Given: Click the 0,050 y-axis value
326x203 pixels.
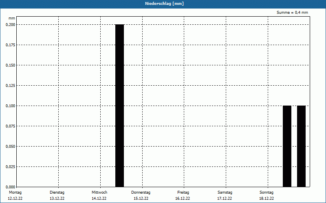Looking at the screenshot, I should pyautogui.click(x=11, y=147).
